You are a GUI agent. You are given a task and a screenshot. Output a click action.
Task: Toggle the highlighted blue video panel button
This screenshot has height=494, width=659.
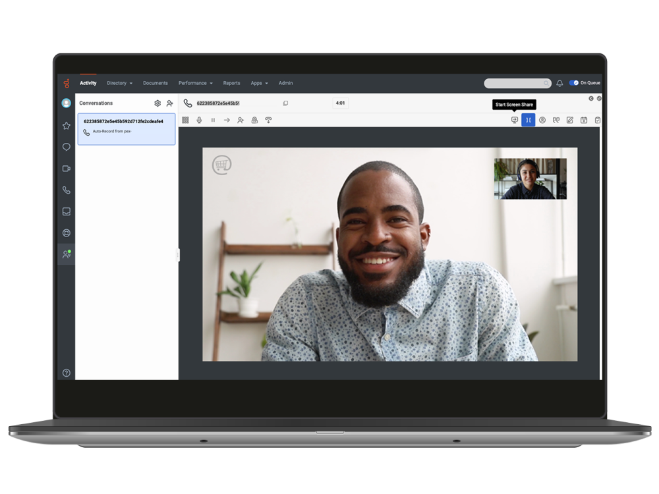click(x=528, y=121)
